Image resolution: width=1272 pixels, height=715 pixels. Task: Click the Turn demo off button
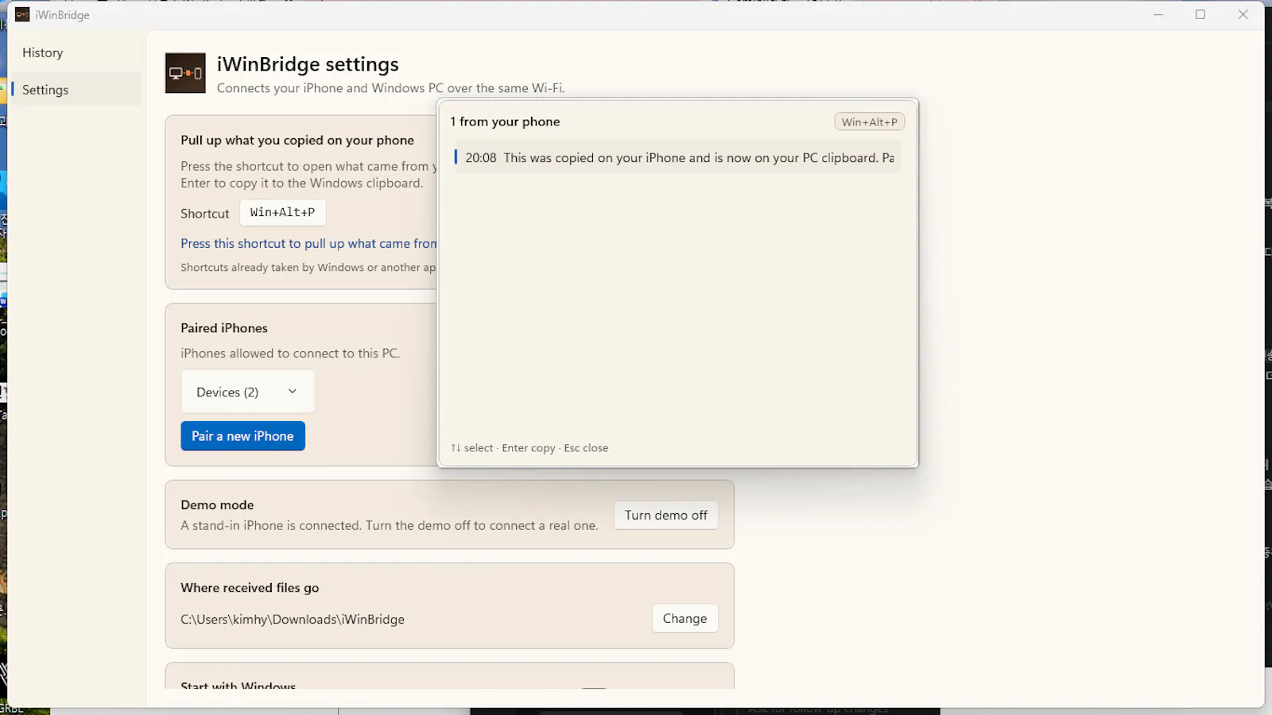tap(666, 515)
